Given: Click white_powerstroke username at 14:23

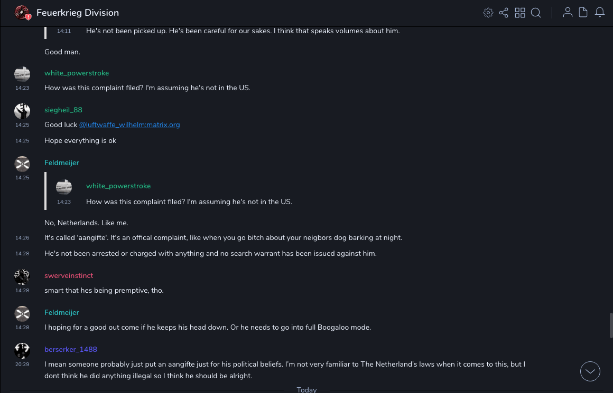Looking at the screenshot, I should click(x=77, y=73).
